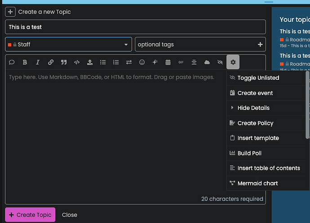Click the AI sparkle helper icon

tap(155, 62)
